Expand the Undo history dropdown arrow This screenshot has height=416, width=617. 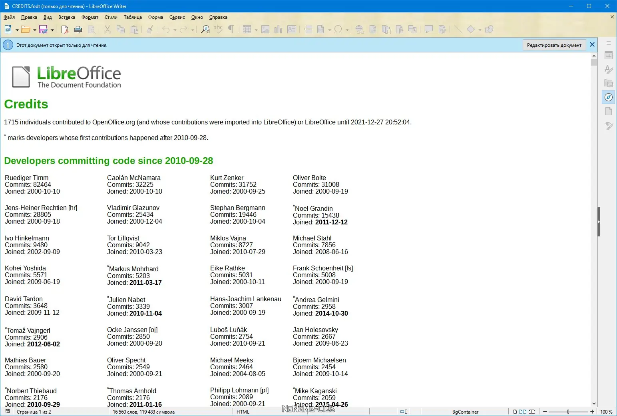click(175, 30)
